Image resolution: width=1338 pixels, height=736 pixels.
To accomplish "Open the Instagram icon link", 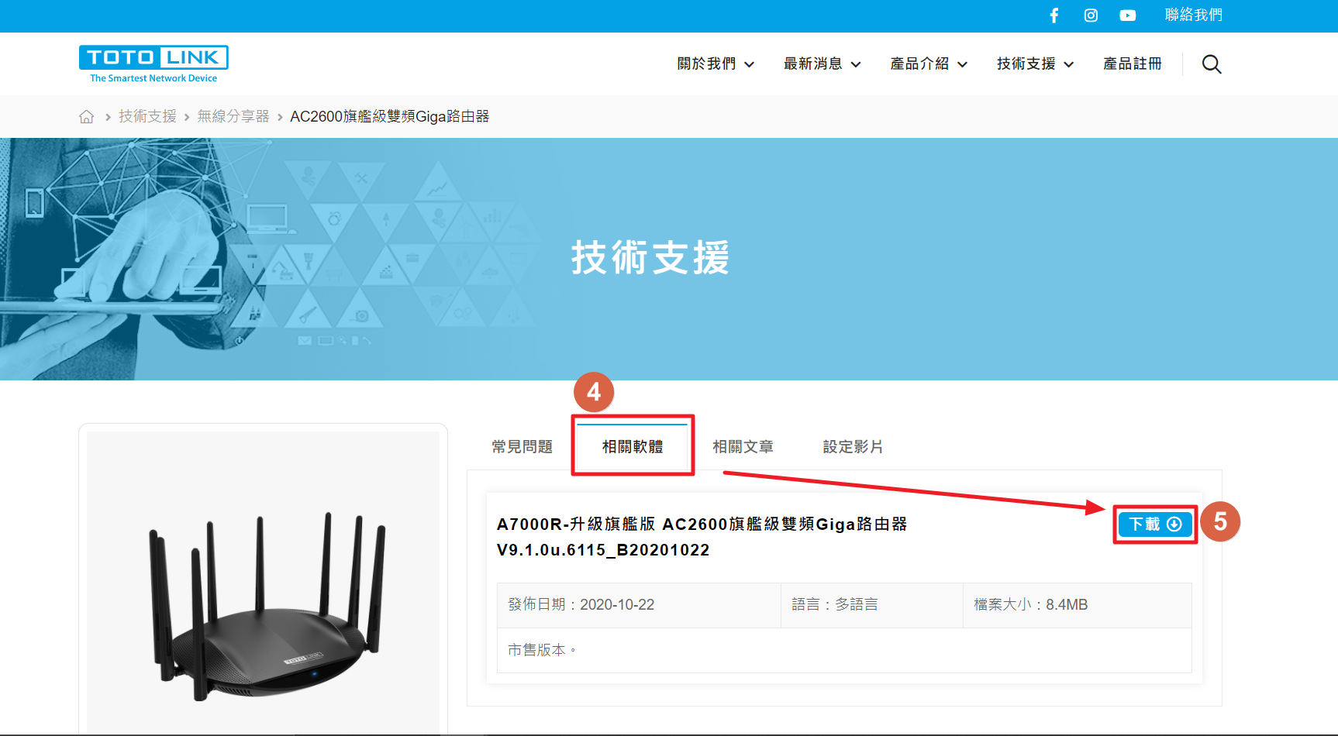I will pos(1091,15).
